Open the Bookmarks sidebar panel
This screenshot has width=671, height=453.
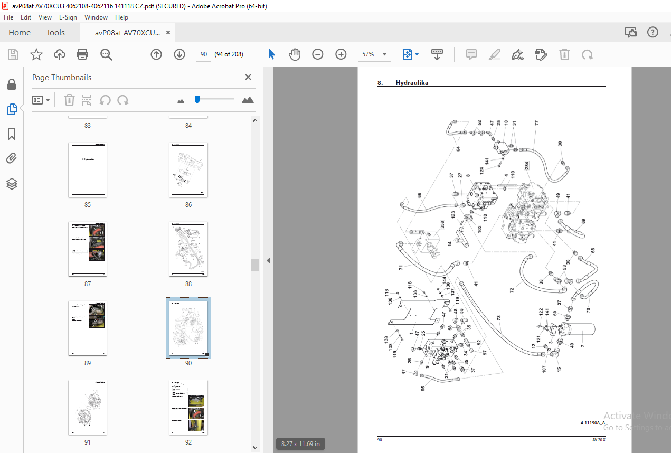coord(12,134)
